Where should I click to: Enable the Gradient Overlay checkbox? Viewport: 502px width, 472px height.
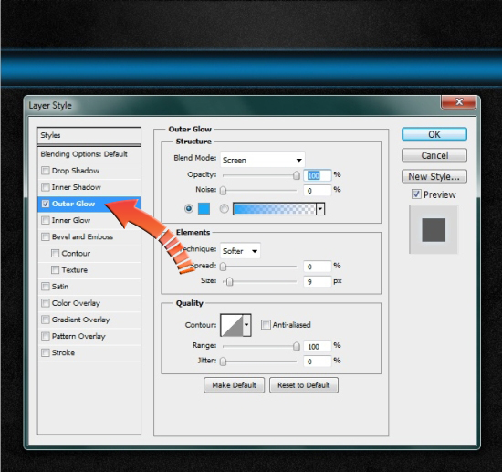pyautogui.click(x=46, y=320)
